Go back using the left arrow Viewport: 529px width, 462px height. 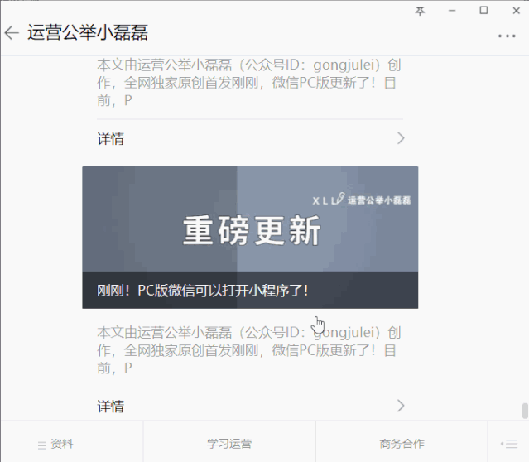point(12,33)
